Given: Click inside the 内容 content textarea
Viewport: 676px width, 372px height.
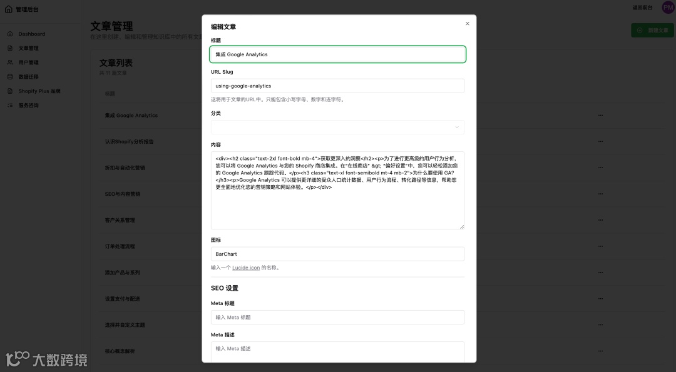Looking at the screenshot, I should point(337,190).
